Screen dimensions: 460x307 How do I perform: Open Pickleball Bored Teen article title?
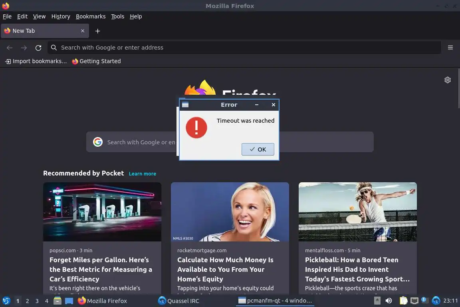coord(357,269)
